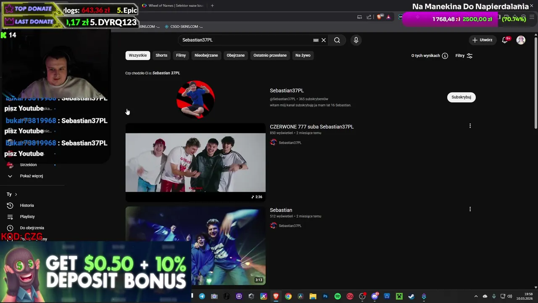Screen dimensions: 538x303
Task: Open Google Chrome from the taskbar
Action: pyautogui.click(x=288, y=296)
